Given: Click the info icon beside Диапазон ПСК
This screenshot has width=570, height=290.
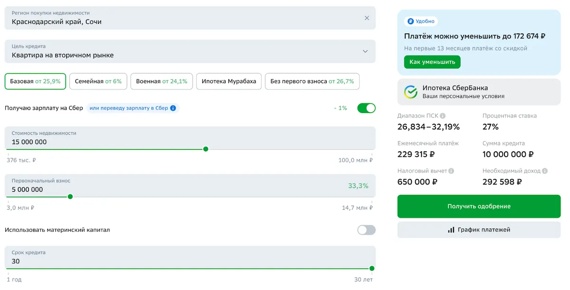Looking at the screenshot, I should point(443,116).
